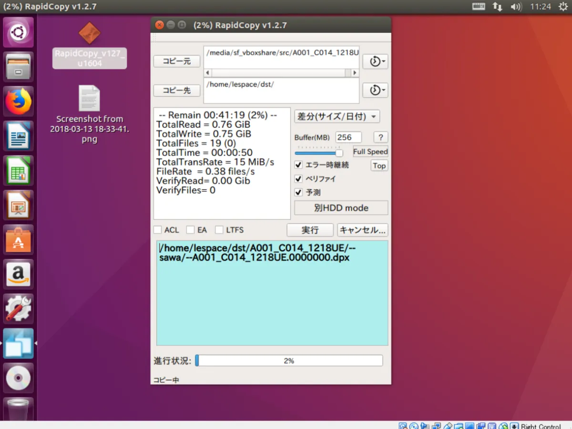Image resolution: width=572 pixels, height=429 pixels.
Task: Select the Screenshot from 2018-03-13 desktop file
Action: tap(90, 114)
